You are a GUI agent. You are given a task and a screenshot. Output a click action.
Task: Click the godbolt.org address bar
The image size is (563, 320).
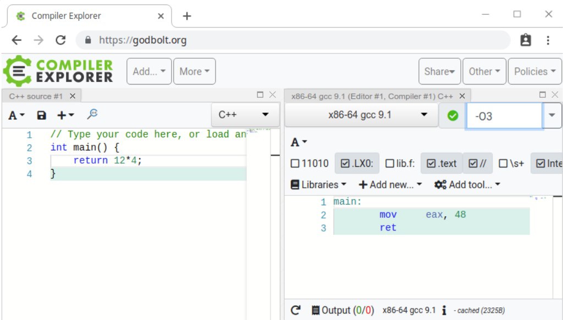293,40
